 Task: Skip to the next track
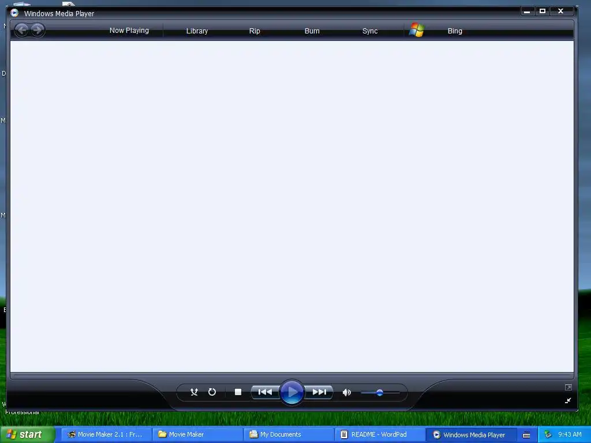[x=319, y=392]
